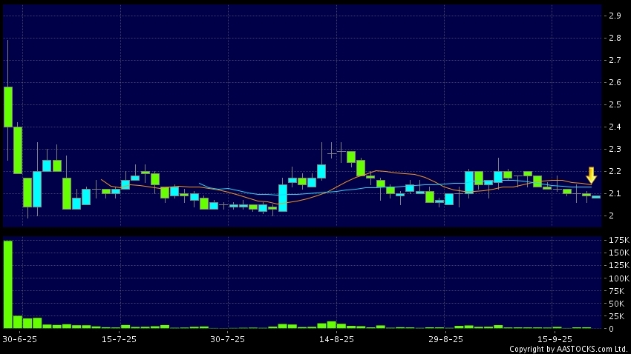Click the yellow down arrow marker
The width and height of the screenshot is (631, 354).
tap(591, 176)
